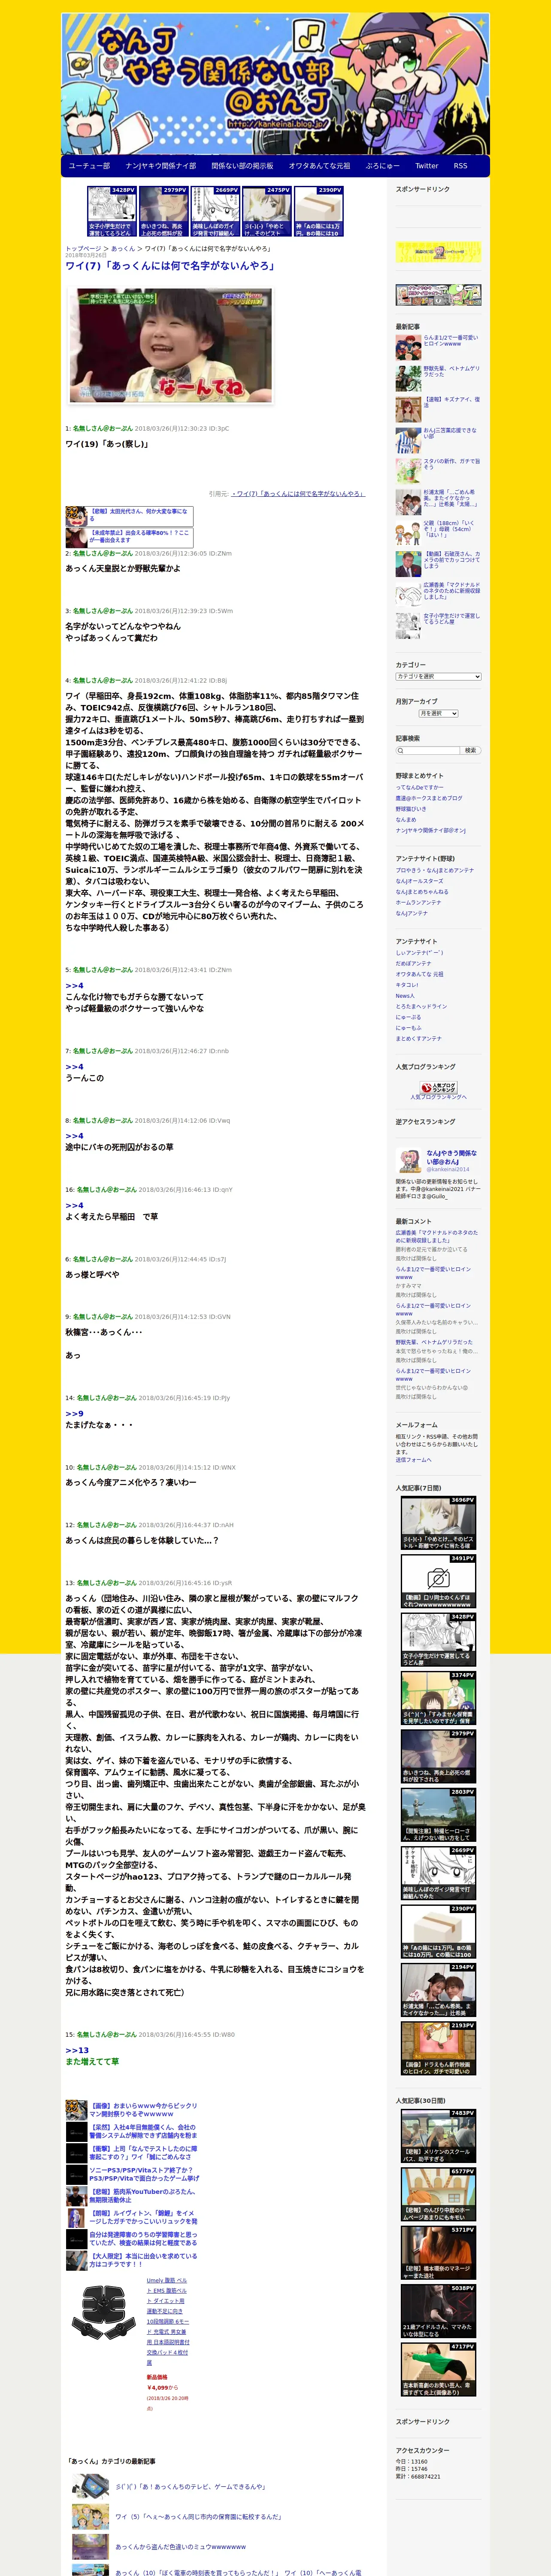Open 女子小学生だけで運営してるうどん屋 sidebar link
Viewport: 551px width, 2576px height.
[451, 619]
